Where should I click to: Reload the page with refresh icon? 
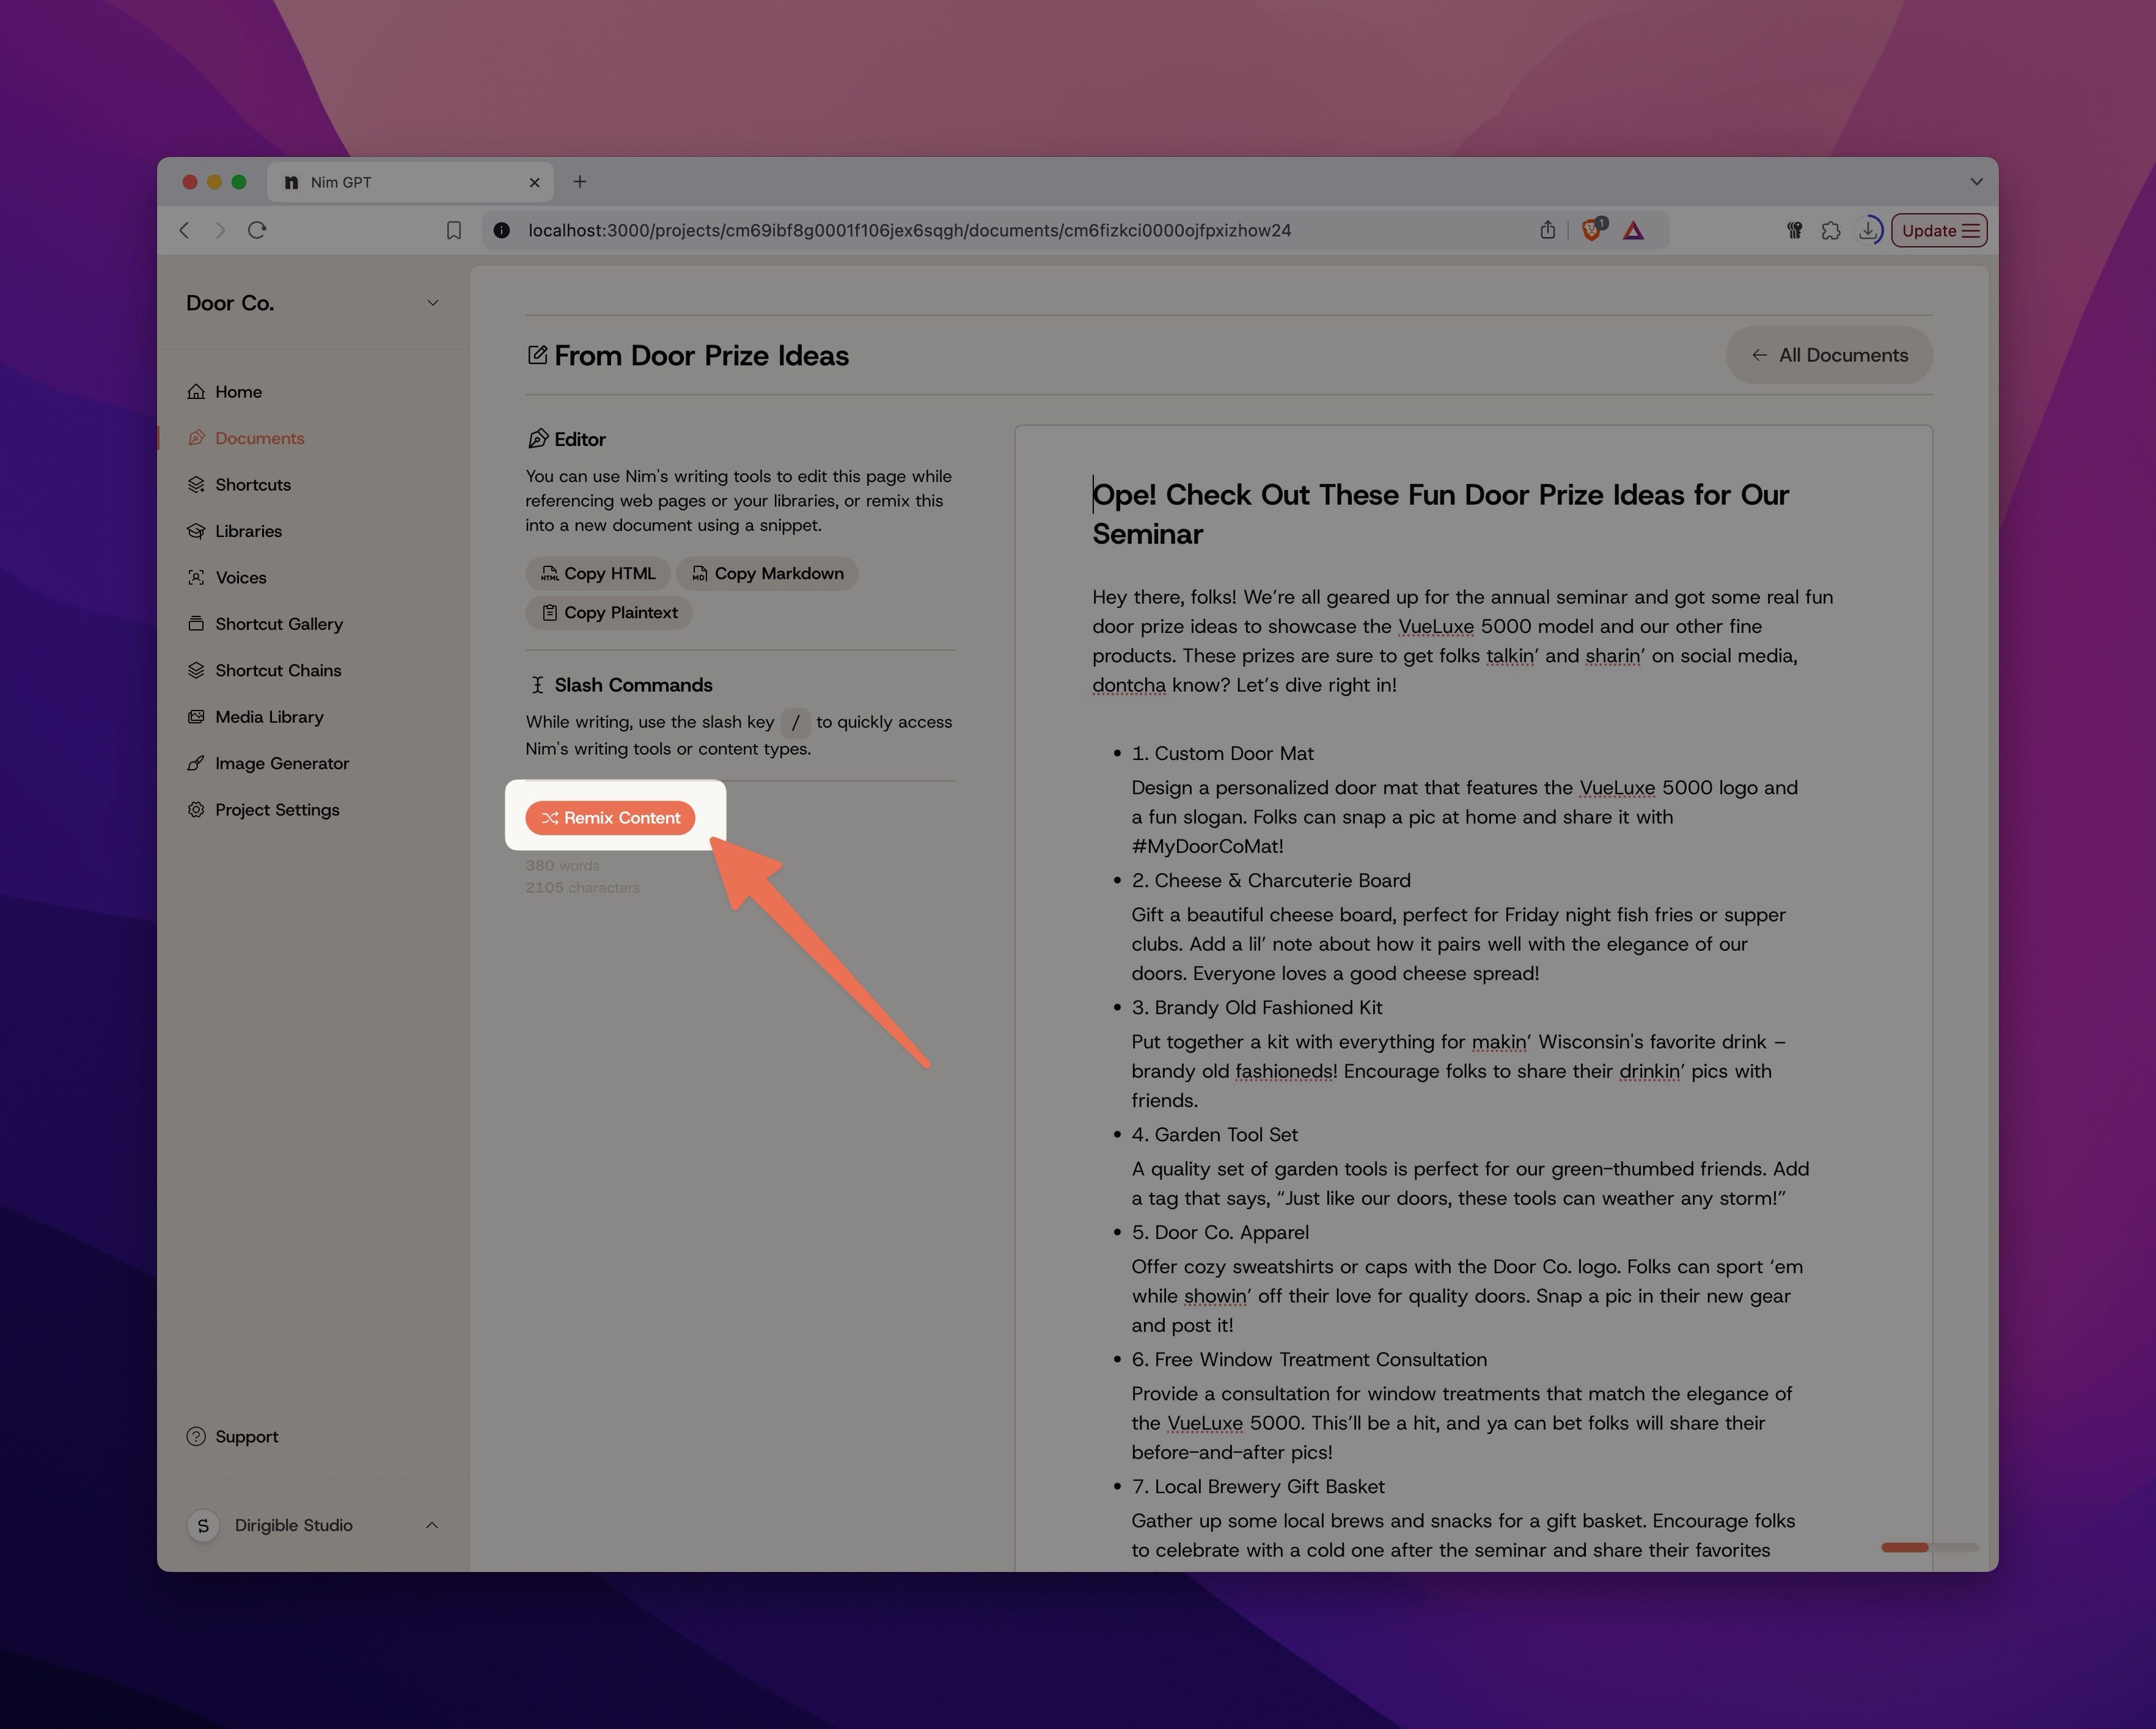pos(257,230)
